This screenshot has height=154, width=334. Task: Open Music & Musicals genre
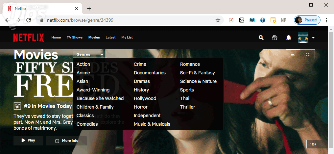pos(152,124)
